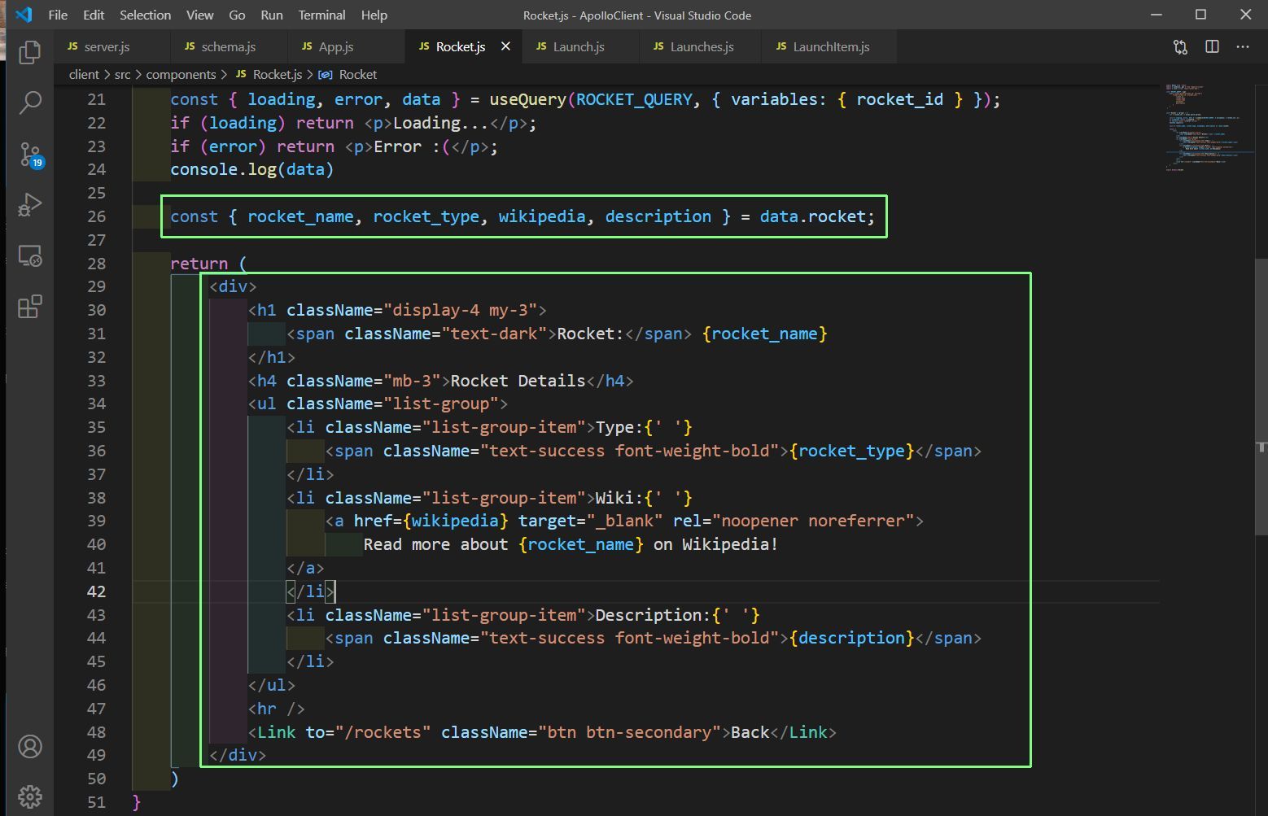Screen dimensions: 1268x816
Task: Open the Extensions view
Action: coord(30,307)
